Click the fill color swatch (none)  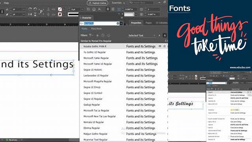click(x=60, y=9)
